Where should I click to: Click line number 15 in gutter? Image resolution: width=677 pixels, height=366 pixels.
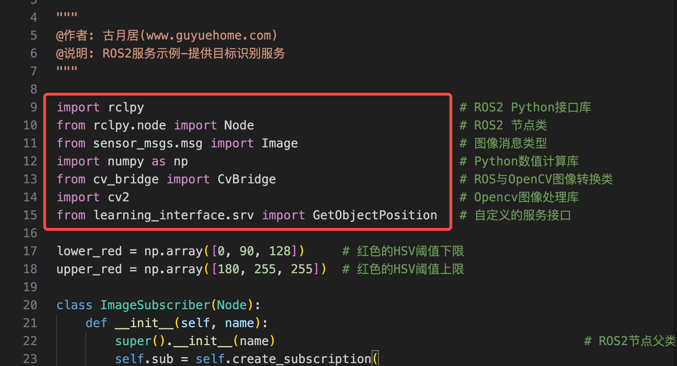pyautogui.click(x=30, y=215)
